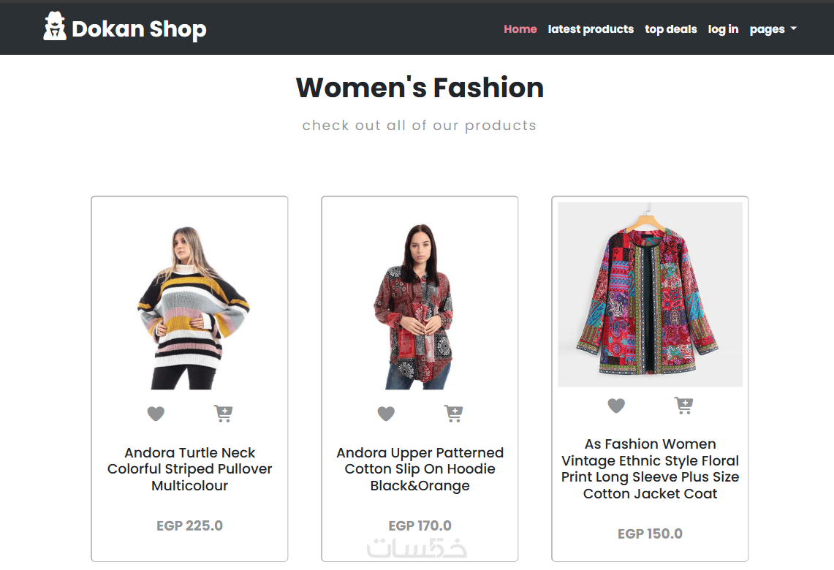Add Vintage Ethnic Jacket Coat to cart

(684, 405)
